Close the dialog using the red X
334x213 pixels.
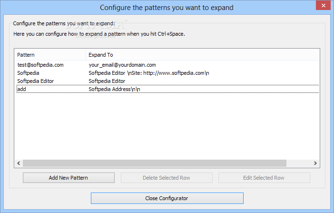[x=323, y=5]
